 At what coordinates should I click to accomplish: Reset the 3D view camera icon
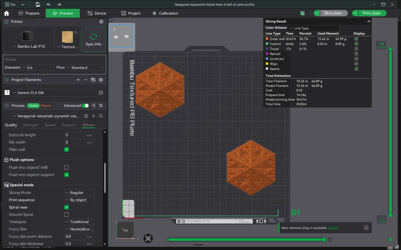point(148,238)
